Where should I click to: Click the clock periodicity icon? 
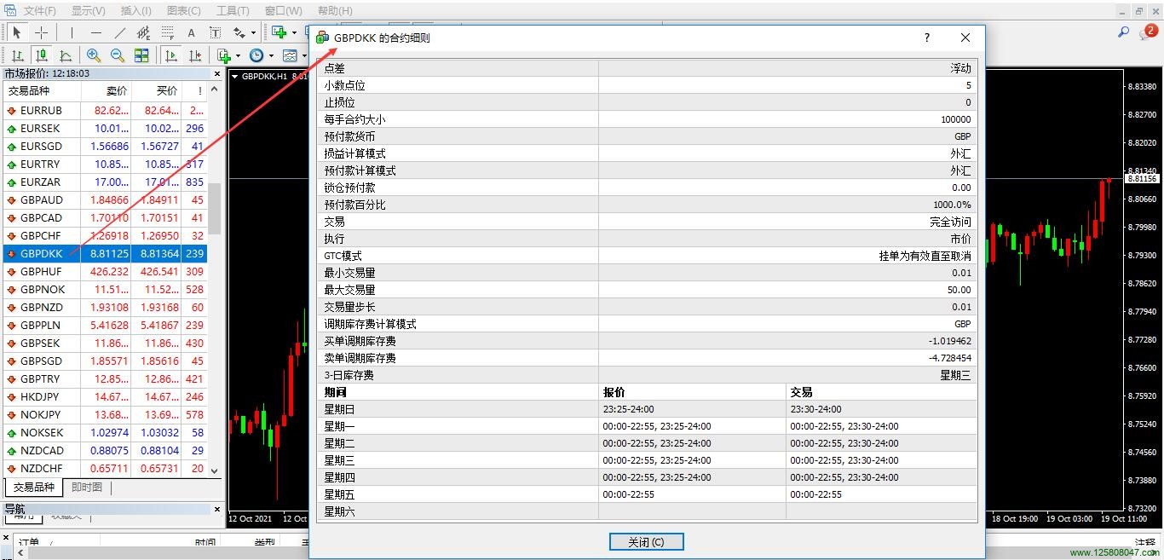pyautogui.click(x=256, y=55)
